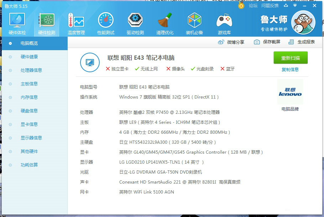Click the Windows 7 旗舰版 operating system value
Viewport: 324px width, 217px height.
[x=169, y=97]
